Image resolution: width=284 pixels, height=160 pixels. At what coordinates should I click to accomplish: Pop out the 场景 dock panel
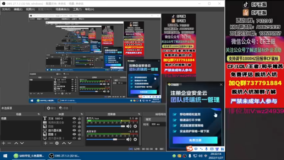click(39, 114)
